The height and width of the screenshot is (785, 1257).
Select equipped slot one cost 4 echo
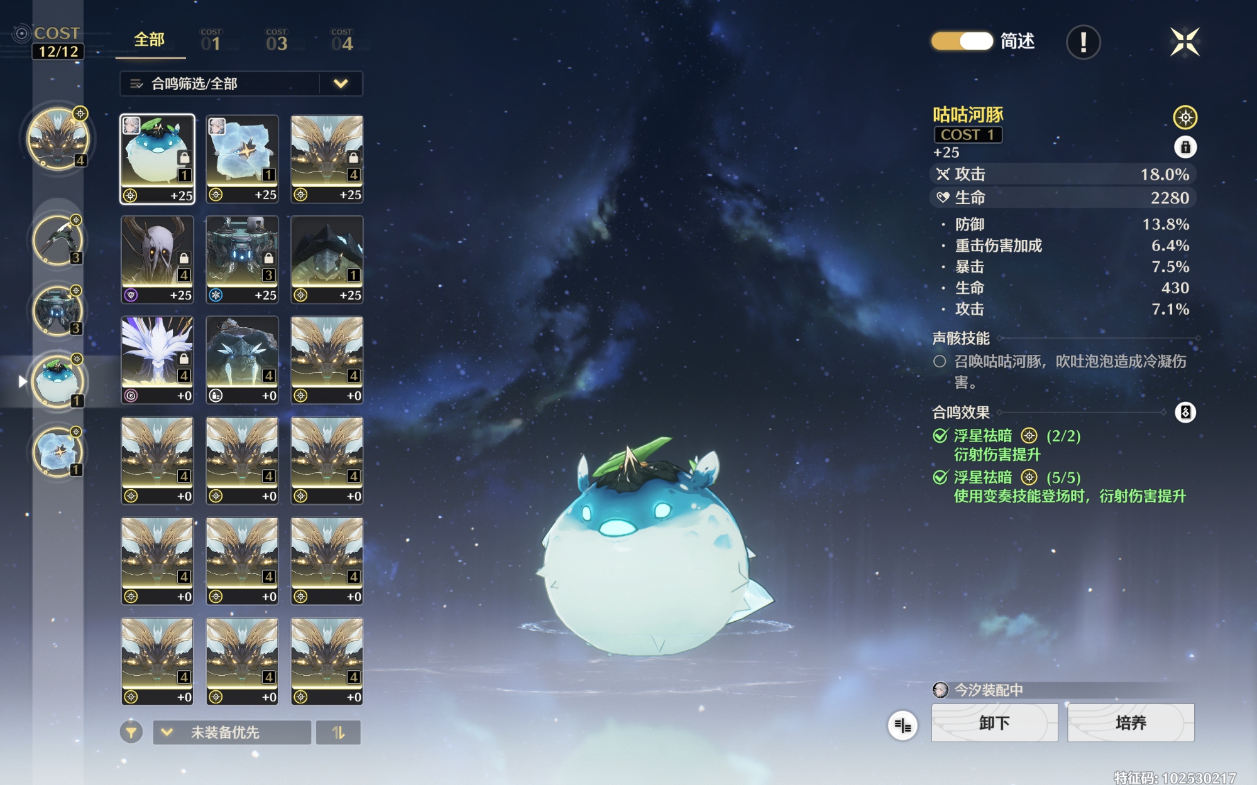pos(58,139)
